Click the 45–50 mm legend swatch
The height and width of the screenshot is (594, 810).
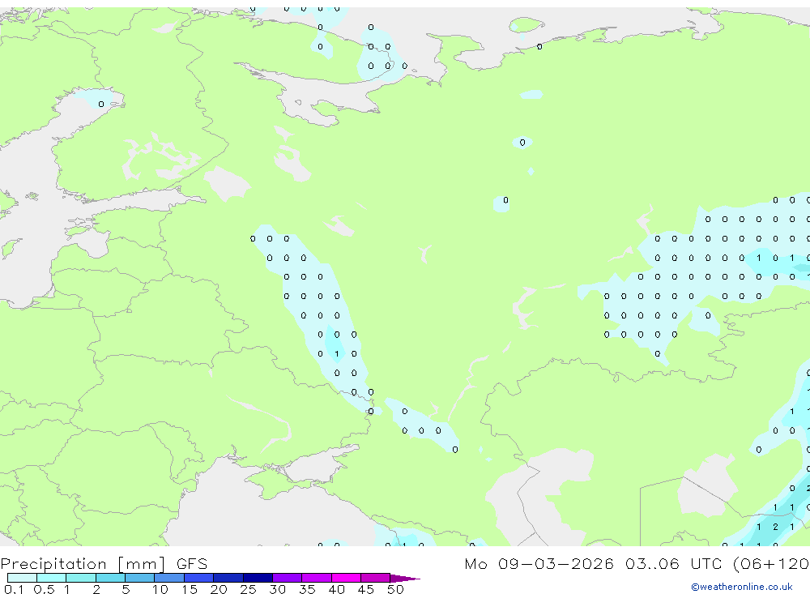click(x=376, y=578)
